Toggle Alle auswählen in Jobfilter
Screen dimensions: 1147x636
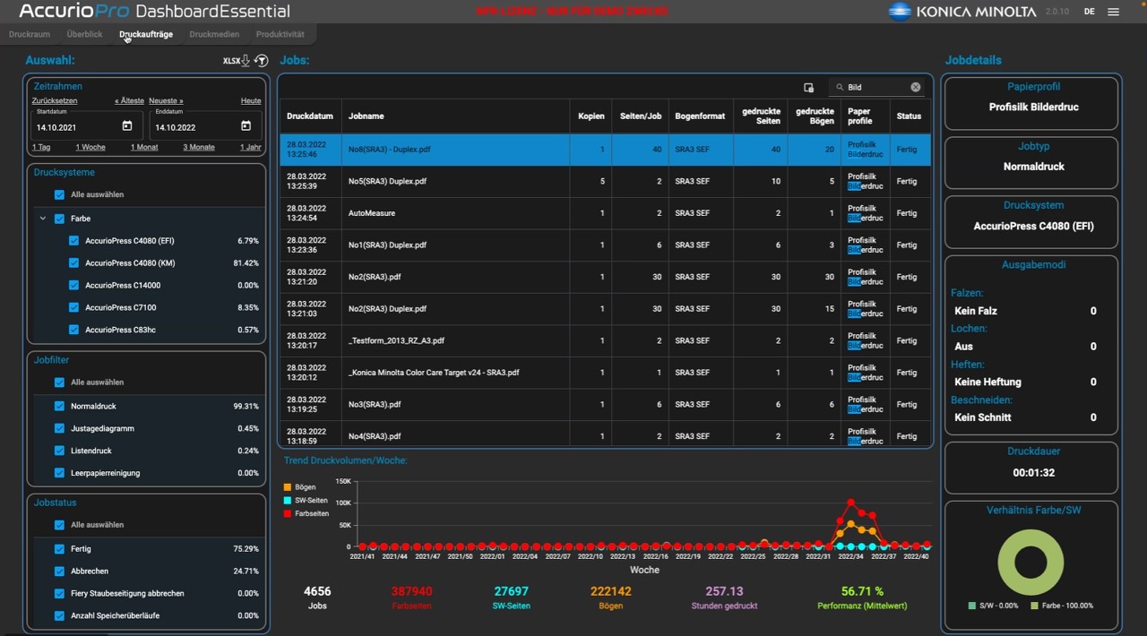59,382
